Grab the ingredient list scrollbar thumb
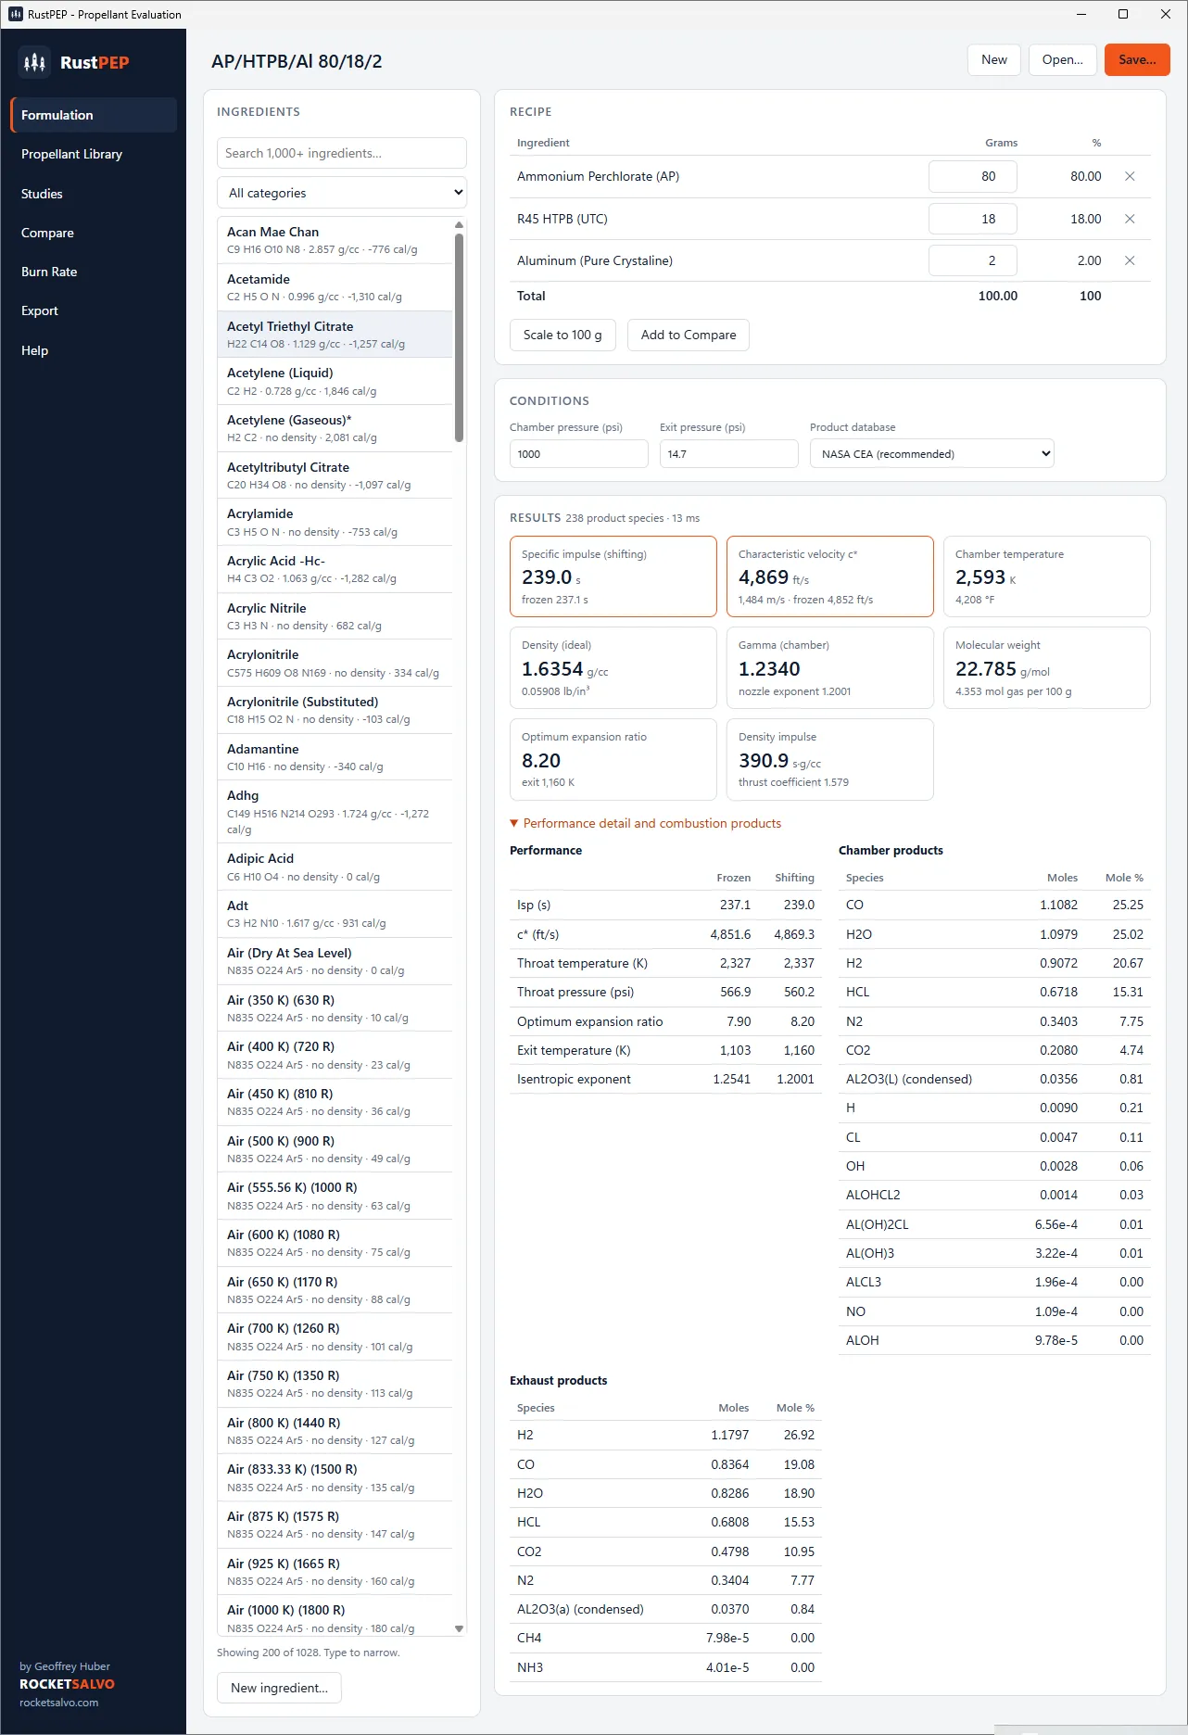Viewport: 1188px width, 1735px height. pyautogui.click(x=459, y=337)
